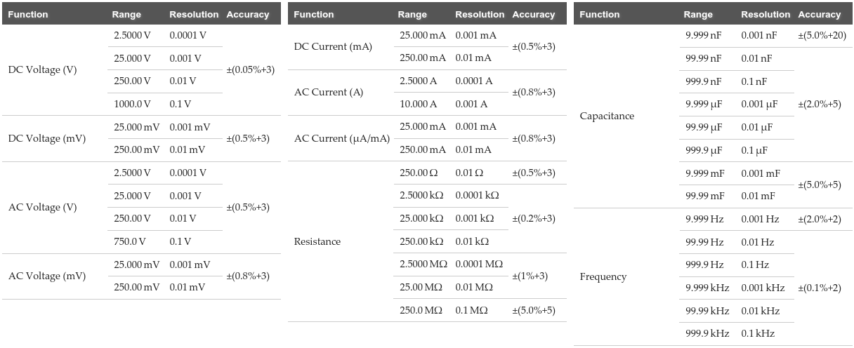This screenshot has width=854, height=348.
Task: Click the ±(5.0%+20) accuracy value
Action: (x=822, y=35)
